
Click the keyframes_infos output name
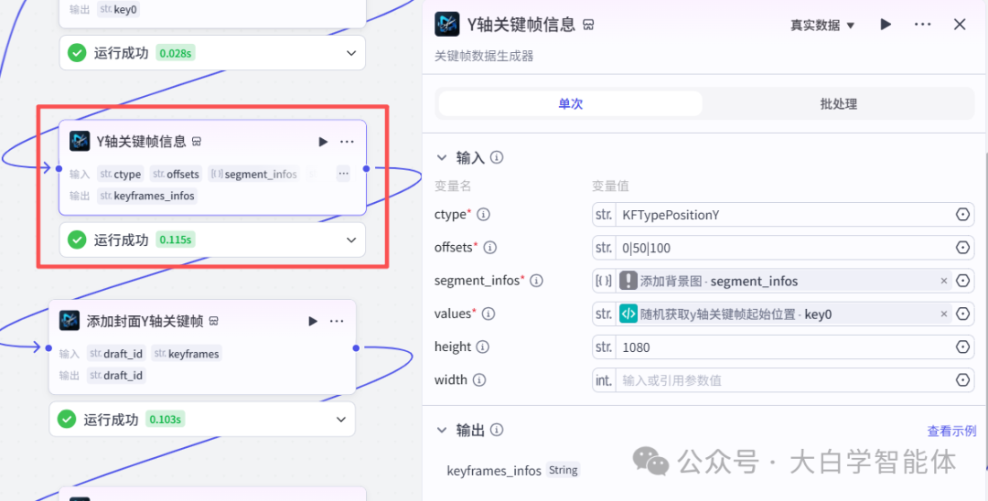tap(493, 471)
